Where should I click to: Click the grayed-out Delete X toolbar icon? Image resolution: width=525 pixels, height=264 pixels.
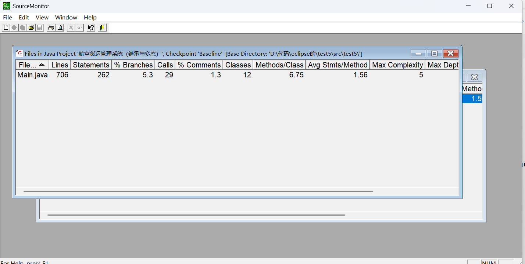pyautogui.click(x=71, y=27)
